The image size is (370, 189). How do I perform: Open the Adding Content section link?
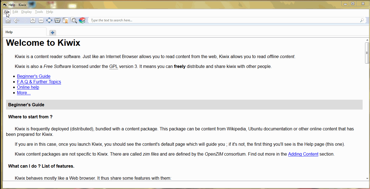[303, 154]
